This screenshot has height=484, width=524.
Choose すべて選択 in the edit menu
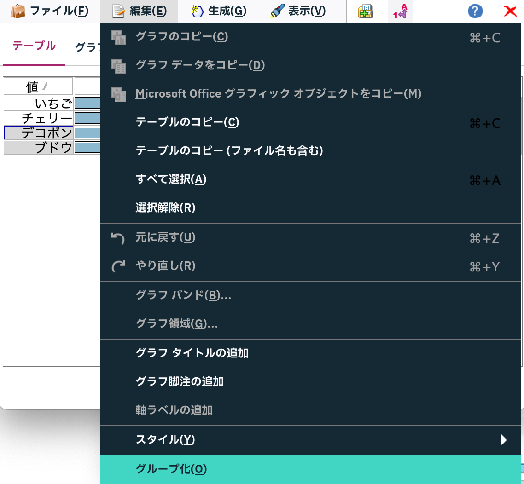tap(170, 179)
